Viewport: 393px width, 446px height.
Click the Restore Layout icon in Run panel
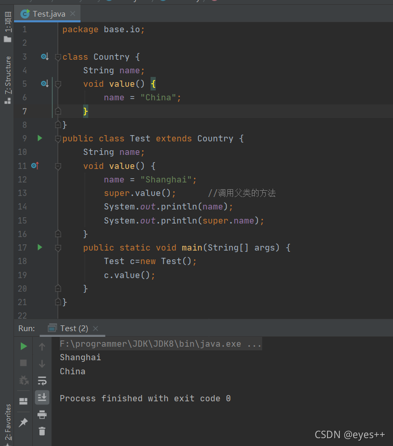tap(23, 401)
